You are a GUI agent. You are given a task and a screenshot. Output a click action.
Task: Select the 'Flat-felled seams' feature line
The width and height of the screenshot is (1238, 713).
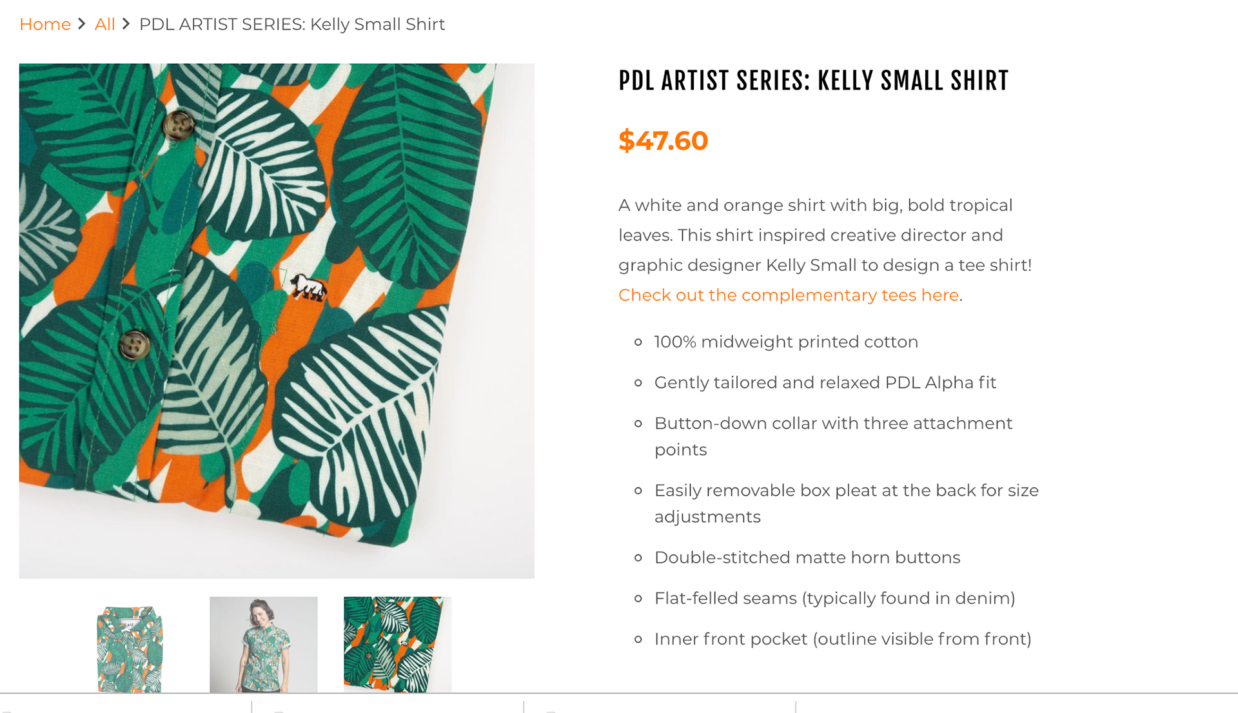click(835, 598)
